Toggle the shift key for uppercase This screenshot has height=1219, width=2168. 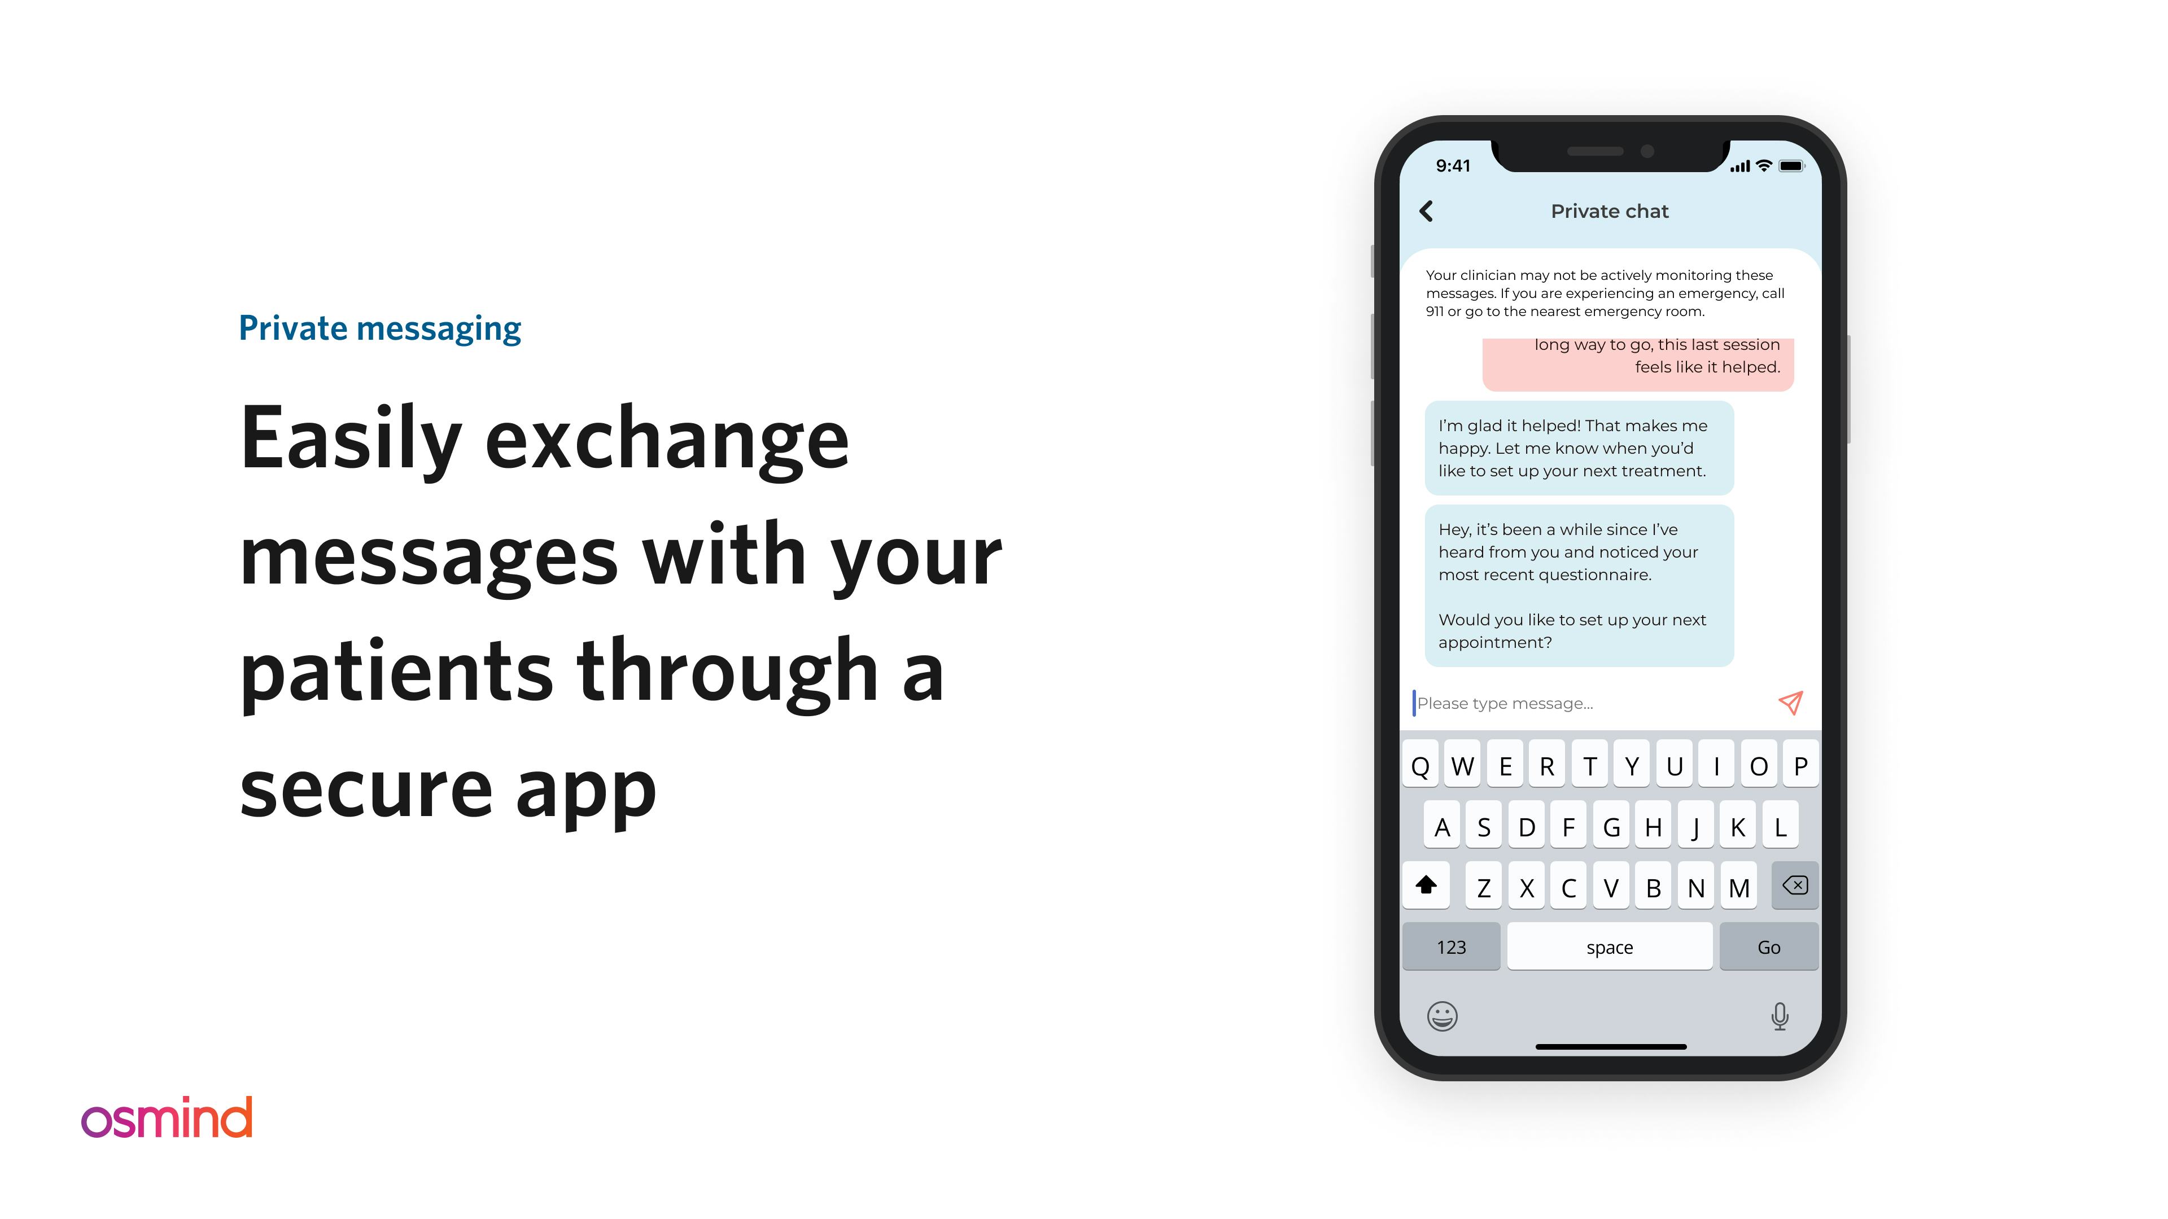tap(1430, 887)
